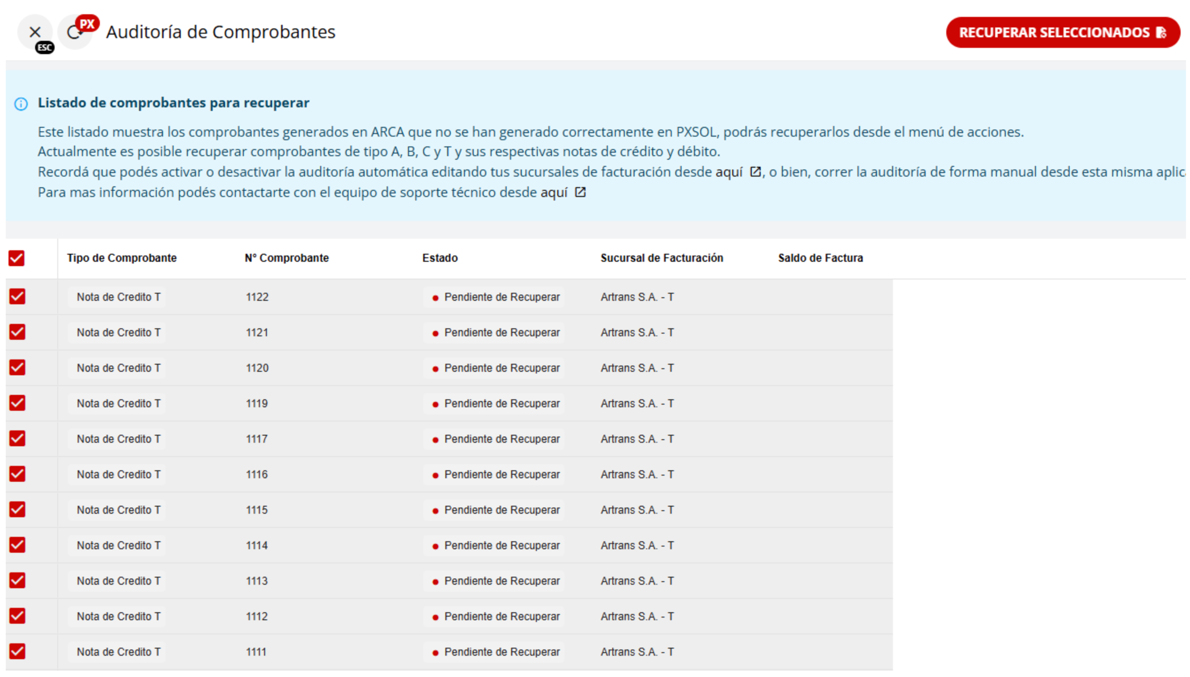Select the Nota de Credito T 1114 row
The width and height of the screenshot is (1190, 677).
click(x=118, y=545)
